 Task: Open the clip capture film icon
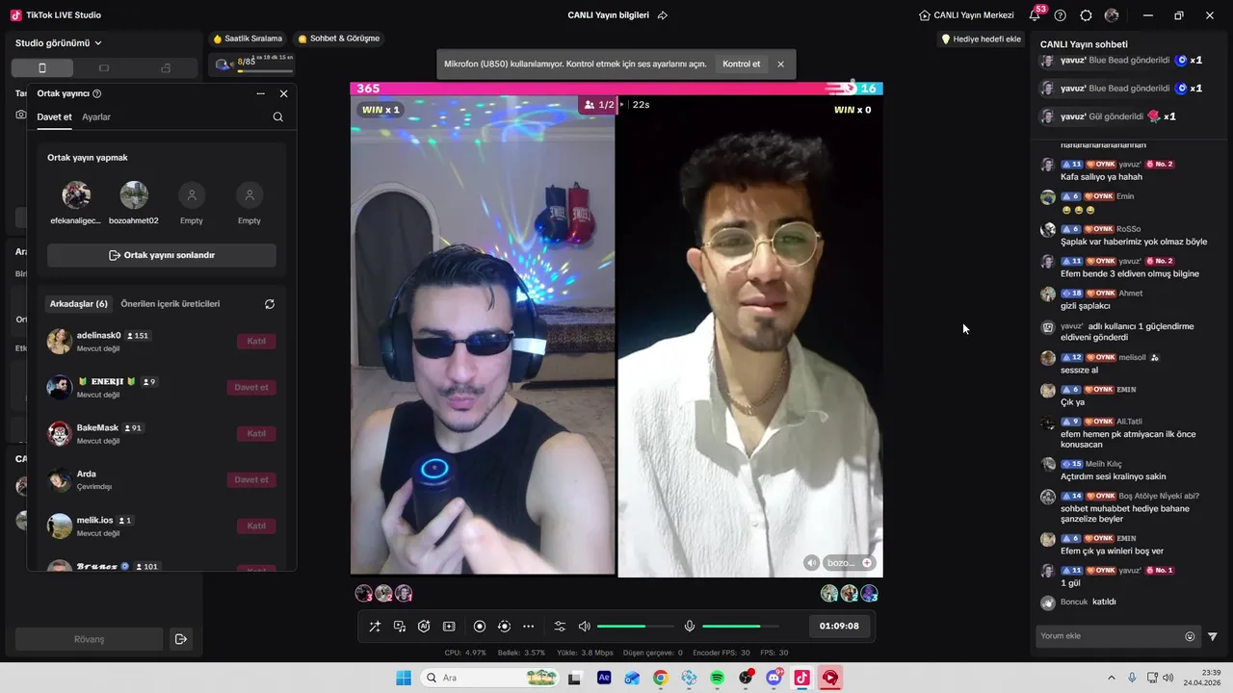449,626
